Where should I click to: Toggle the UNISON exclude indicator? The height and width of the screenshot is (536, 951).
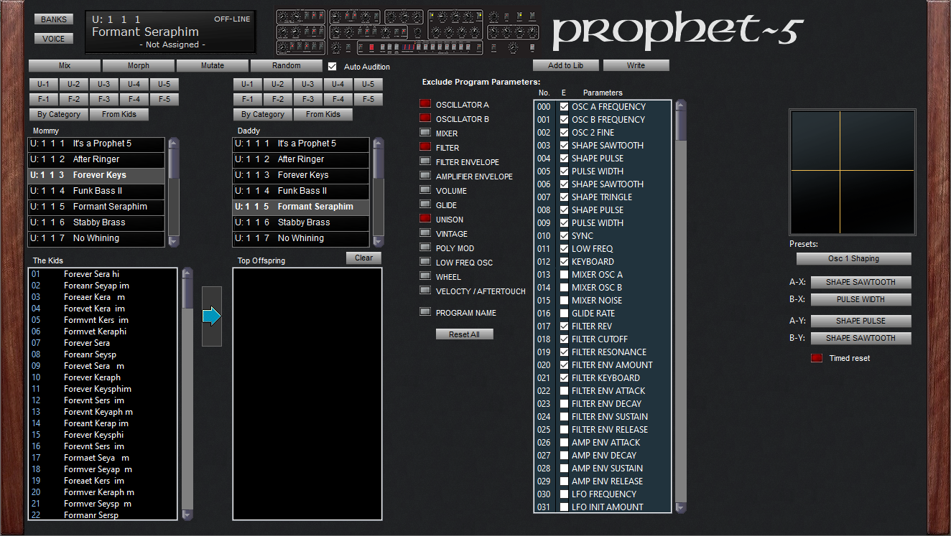425,220
